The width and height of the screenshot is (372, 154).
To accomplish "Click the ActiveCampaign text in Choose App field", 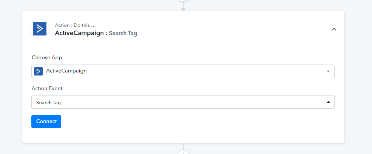I will click(x=66, y=71).
